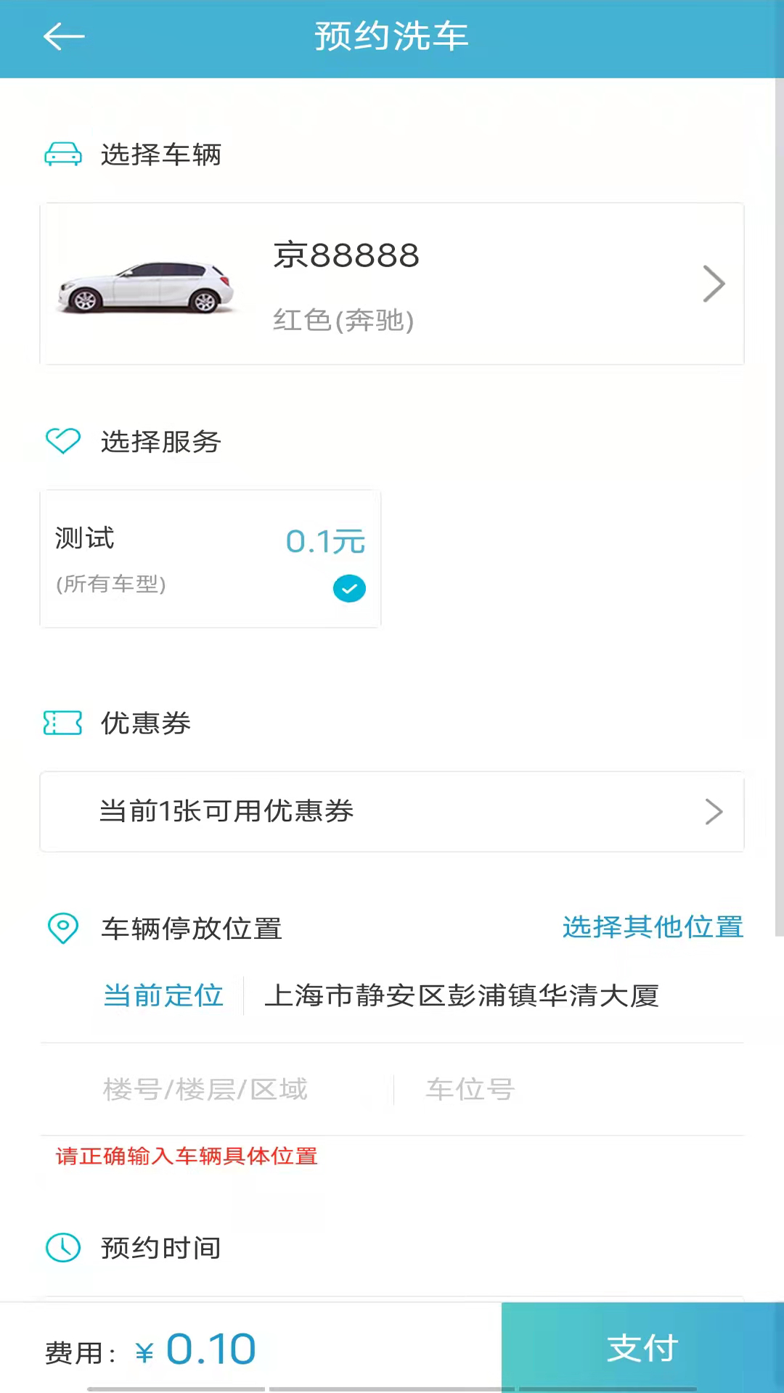Expand the coupon list chevron
Viewport: 784px width, 1393px height.
click(x=714, y=812)
